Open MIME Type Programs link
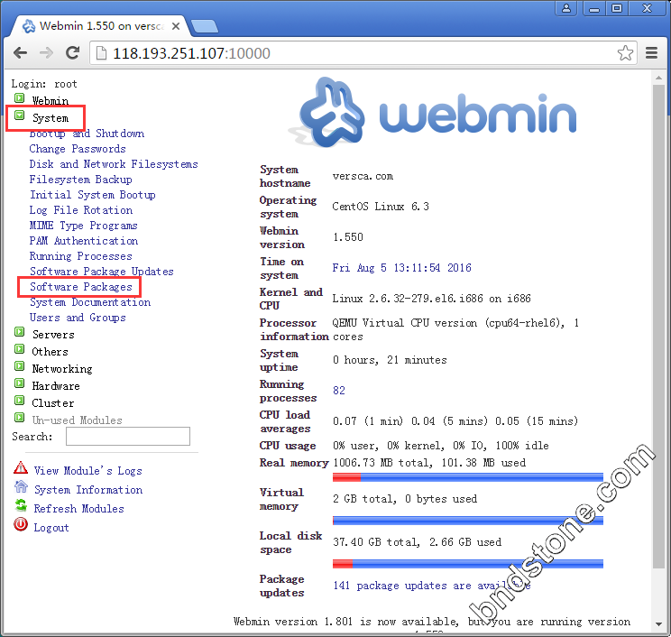671x637 pixels. click(x=84, y=226)
